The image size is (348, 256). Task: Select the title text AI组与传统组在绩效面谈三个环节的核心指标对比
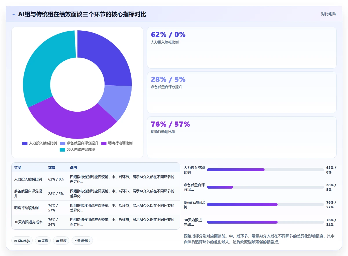tap(82, 14)
